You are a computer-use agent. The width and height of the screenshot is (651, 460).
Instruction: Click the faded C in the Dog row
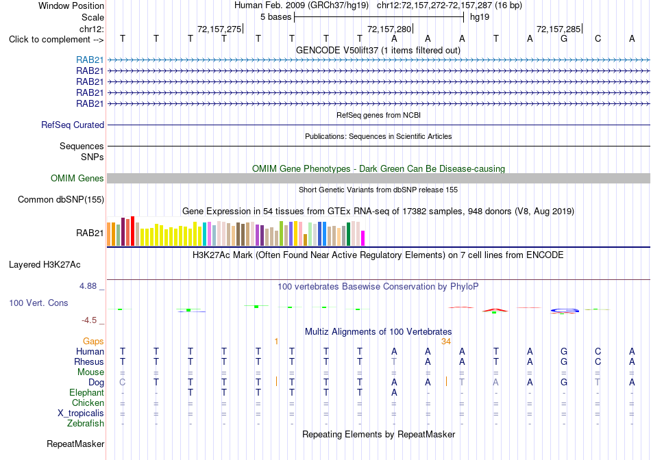coord(122,382)
